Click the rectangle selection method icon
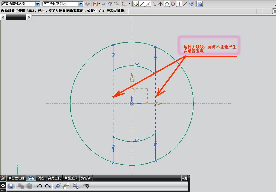 pyautogui.click(x=125, y=4)
